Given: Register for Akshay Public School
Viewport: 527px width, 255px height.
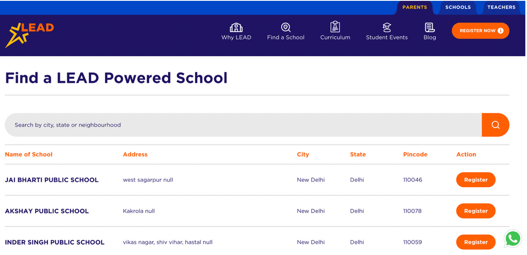Looking at the screenshot, I should point(476,211).
